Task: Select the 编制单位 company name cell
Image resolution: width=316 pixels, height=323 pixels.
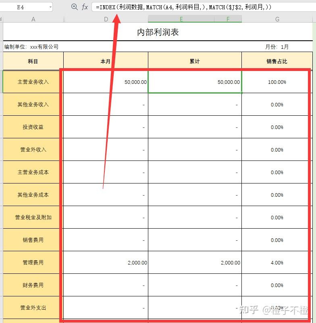Action: click(31, 47)
